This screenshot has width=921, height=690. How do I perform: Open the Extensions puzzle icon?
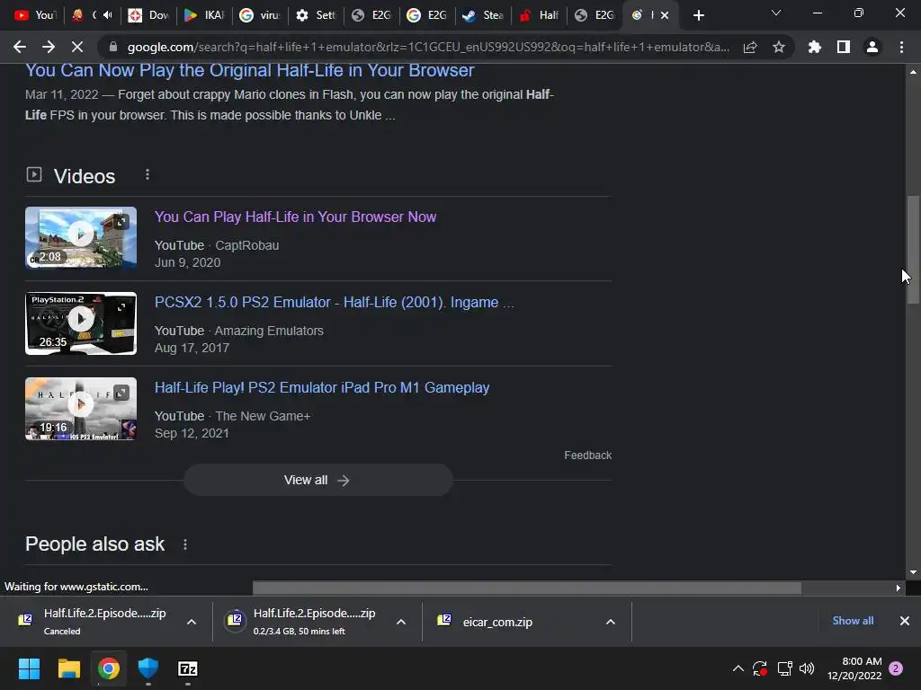814,47
